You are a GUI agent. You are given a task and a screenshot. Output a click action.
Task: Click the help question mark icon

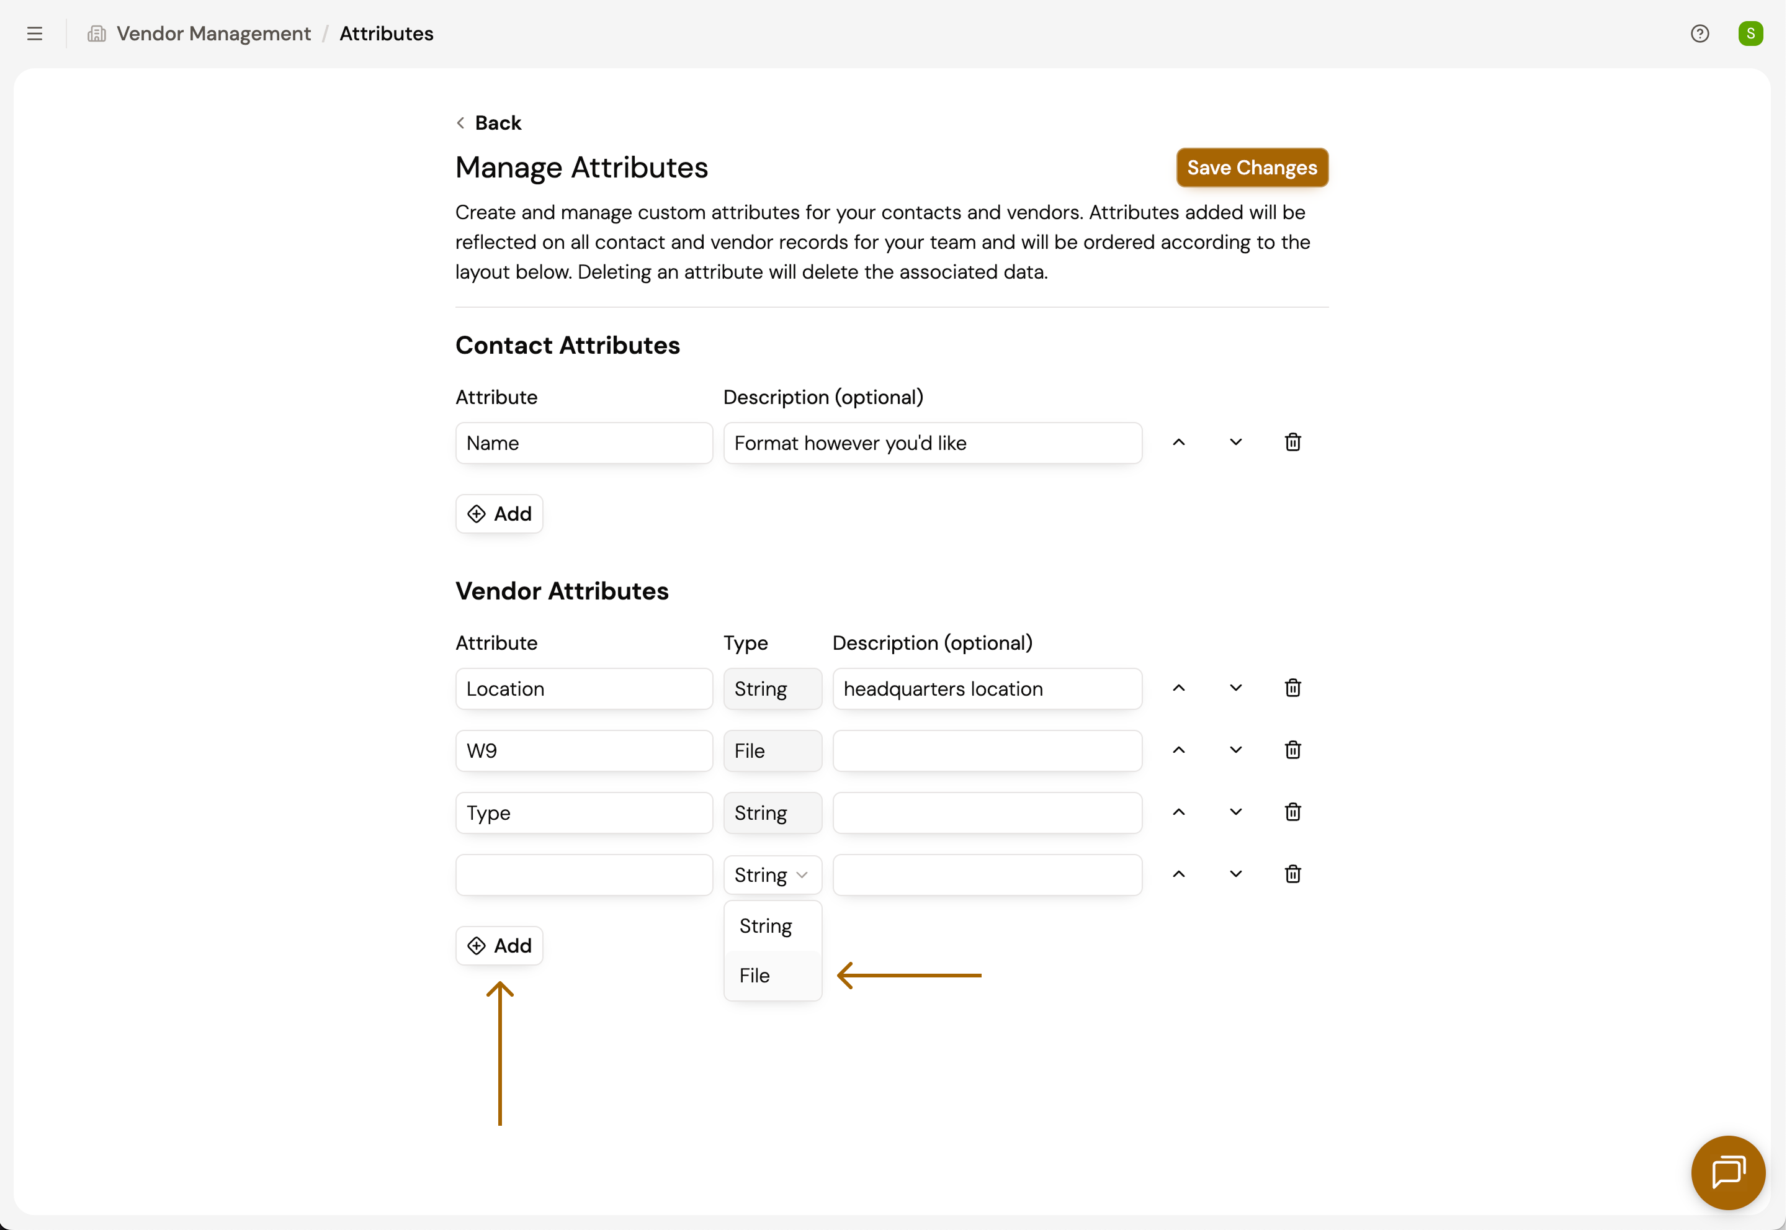click(x=1699, y=34)
